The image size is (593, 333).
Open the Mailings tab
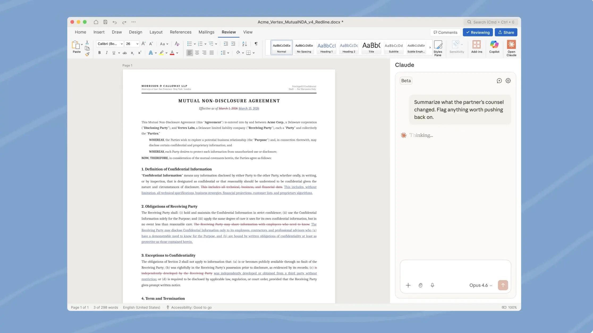pos(206,32)
